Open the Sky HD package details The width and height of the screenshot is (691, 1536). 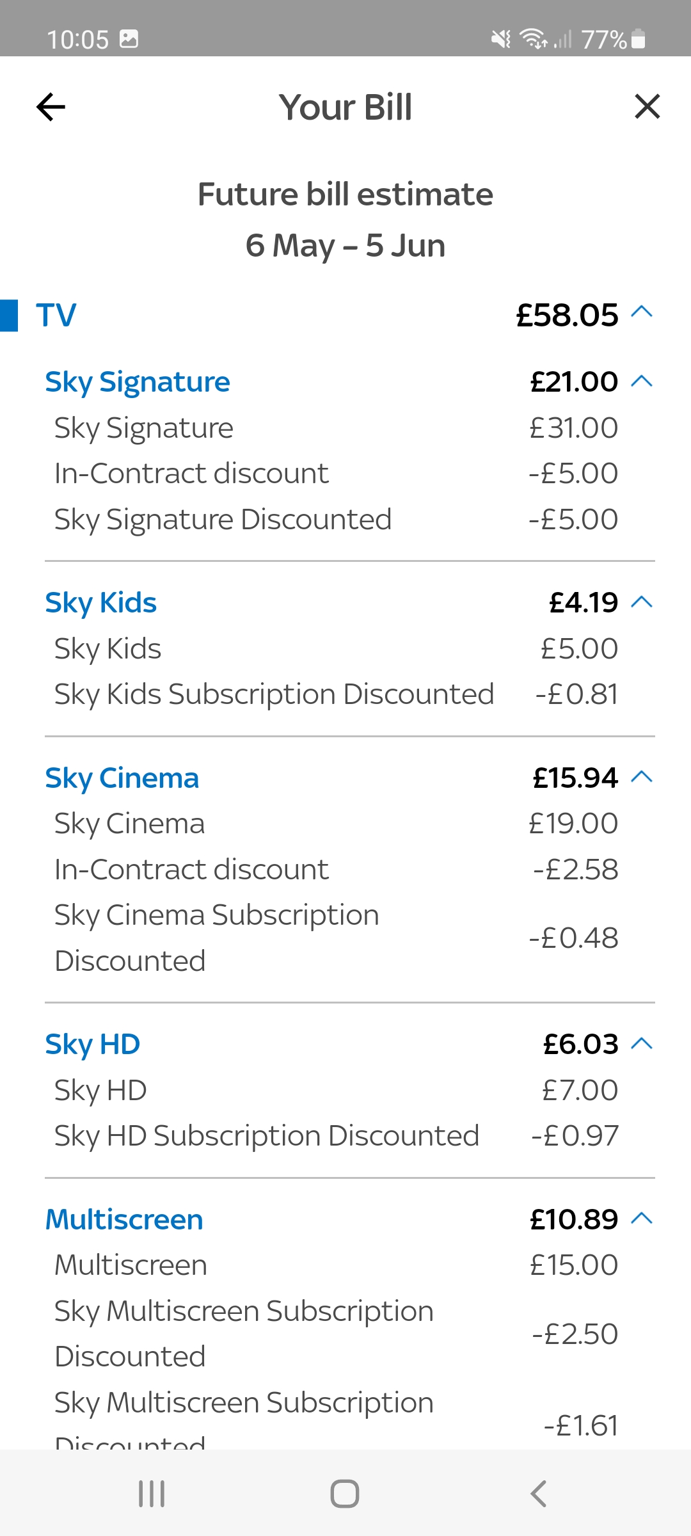pyautogui.click(x=92, y=1043)
